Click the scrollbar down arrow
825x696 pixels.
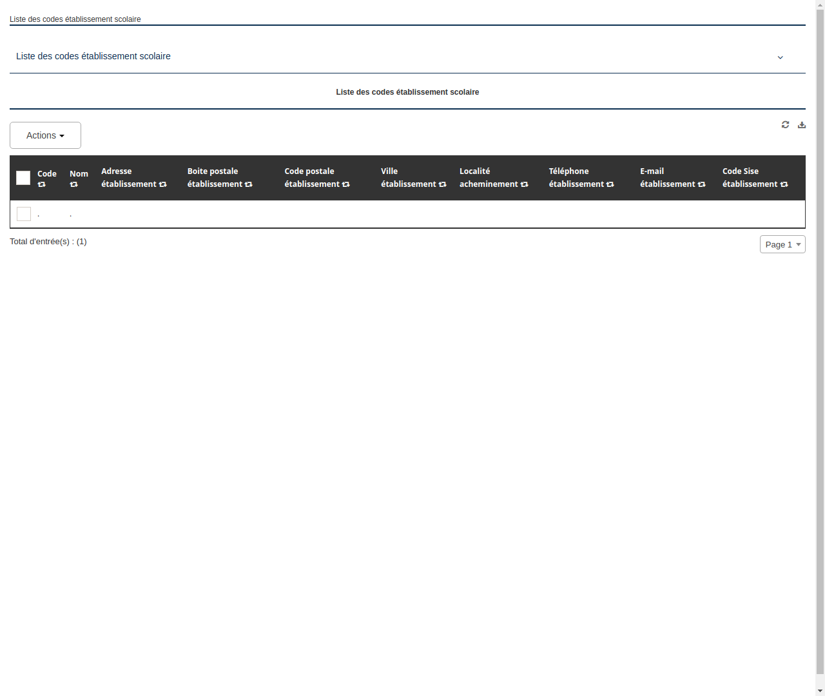819,690
